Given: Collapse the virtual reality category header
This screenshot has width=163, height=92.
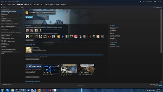Looking at the screenshot, I should click(2, 52).
